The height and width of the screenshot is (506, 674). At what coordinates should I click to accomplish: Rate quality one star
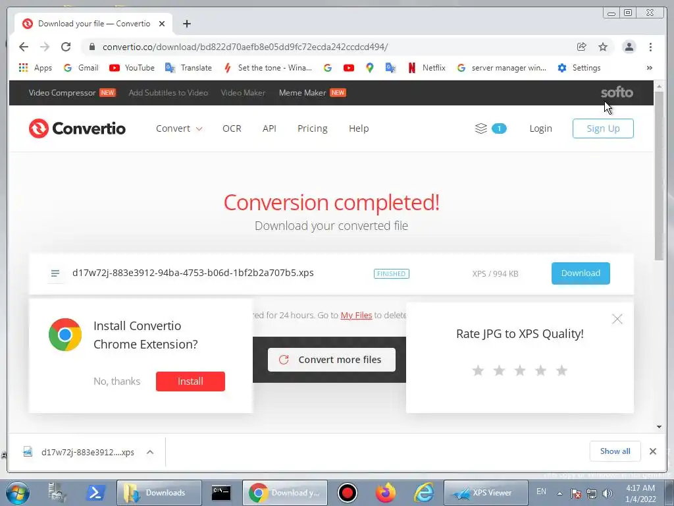pos(478,370)
